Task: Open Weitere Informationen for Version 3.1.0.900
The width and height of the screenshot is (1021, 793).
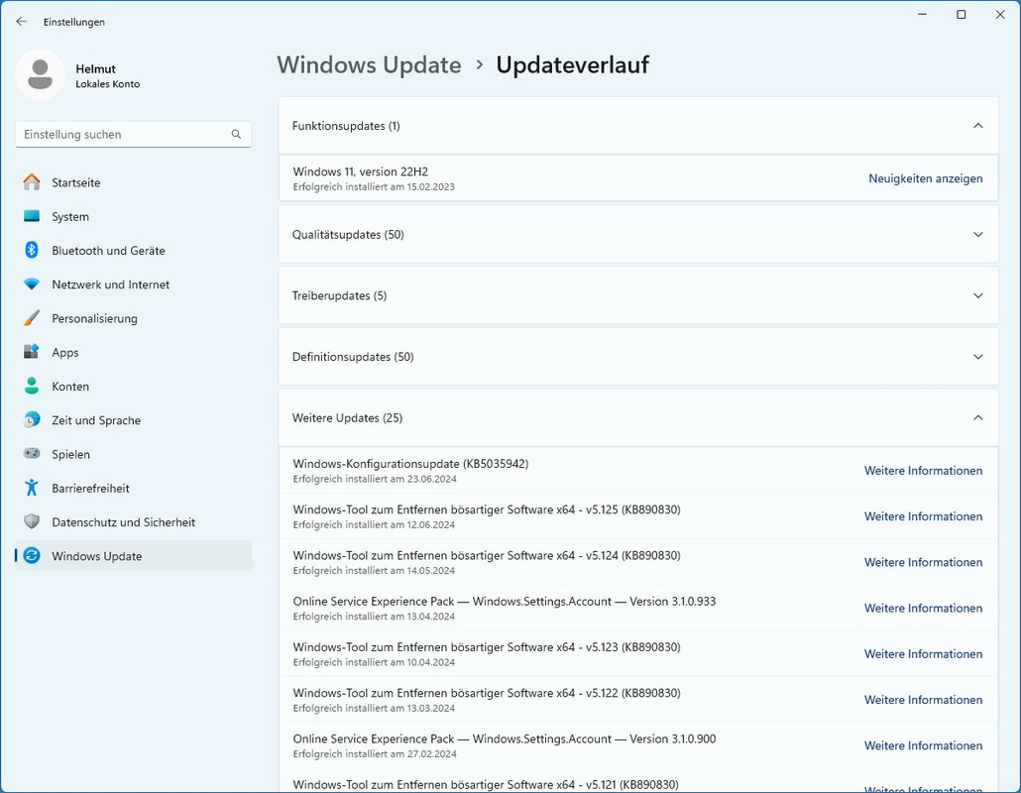Action: coord(923,745)
